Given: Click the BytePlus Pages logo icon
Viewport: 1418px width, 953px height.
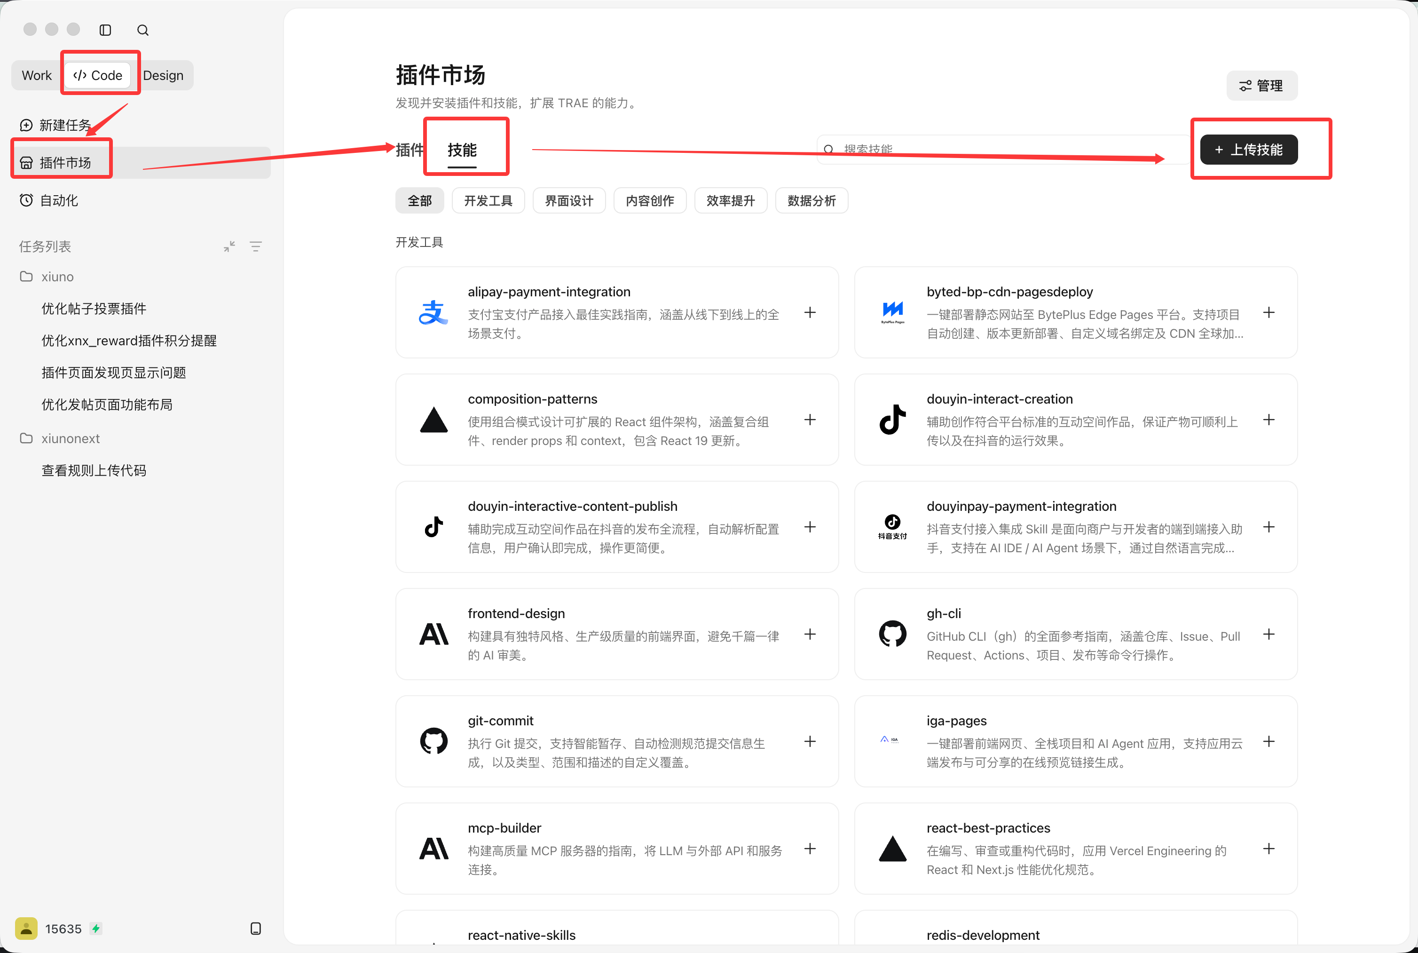Looking at the screenshot, I should click(x=892, y=312).
